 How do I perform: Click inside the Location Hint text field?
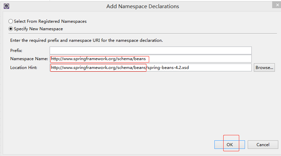151,68
